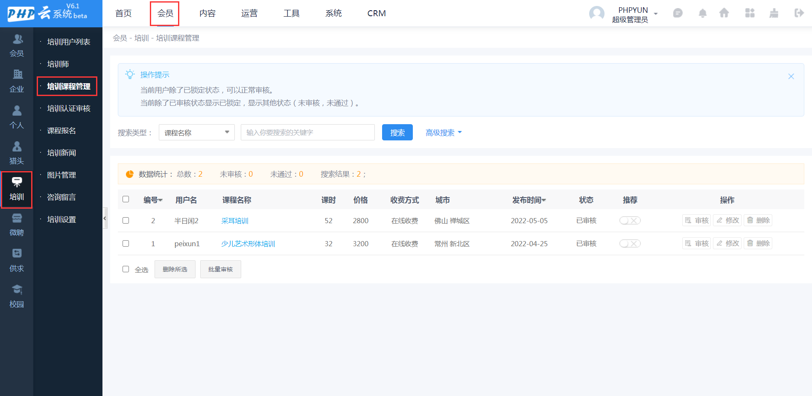The height and width of the screenshot is (396, 812).
Task: Toggle 推荐 switch for 采耳培训
Action: 630,221
